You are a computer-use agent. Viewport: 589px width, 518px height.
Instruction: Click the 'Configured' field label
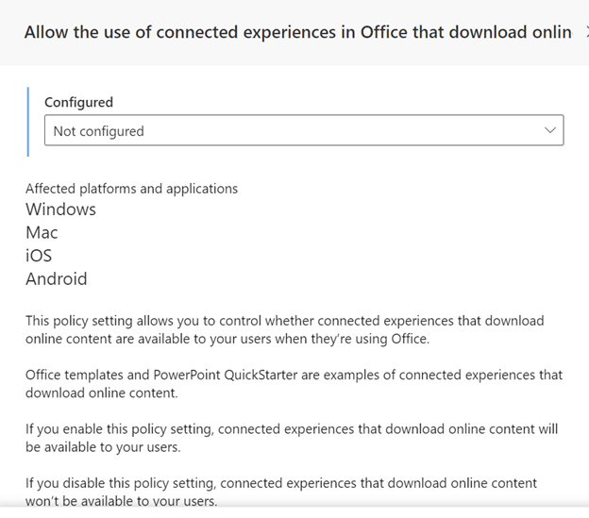[x=78, y=102]
